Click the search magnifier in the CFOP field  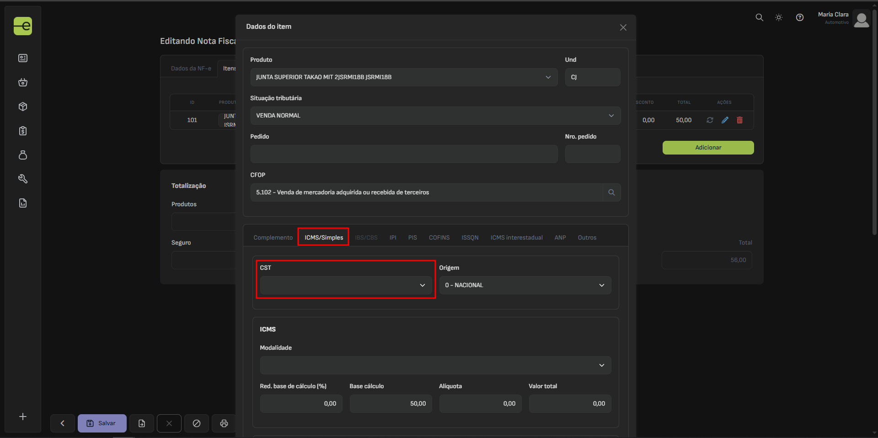(611, 192)
